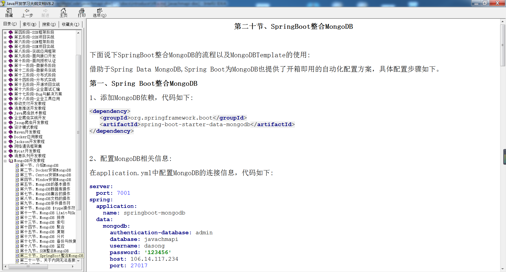Click the book icon of 第五阶段-SSH项目实战
The width and height of the screenshot is (506, 272).
point(11,37)
